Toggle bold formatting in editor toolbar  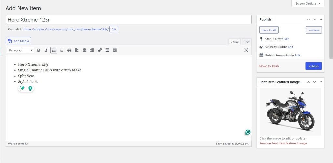[x=38, y=50]
